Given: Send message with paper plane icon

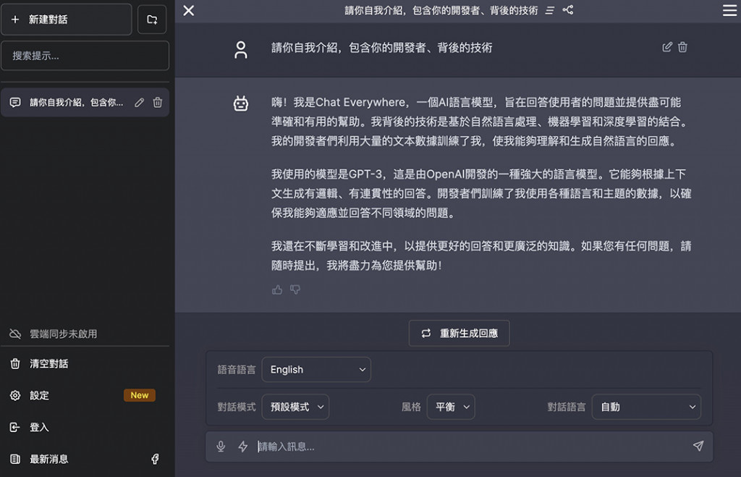Looking at the screenshot, I should [x=698, y=446].
